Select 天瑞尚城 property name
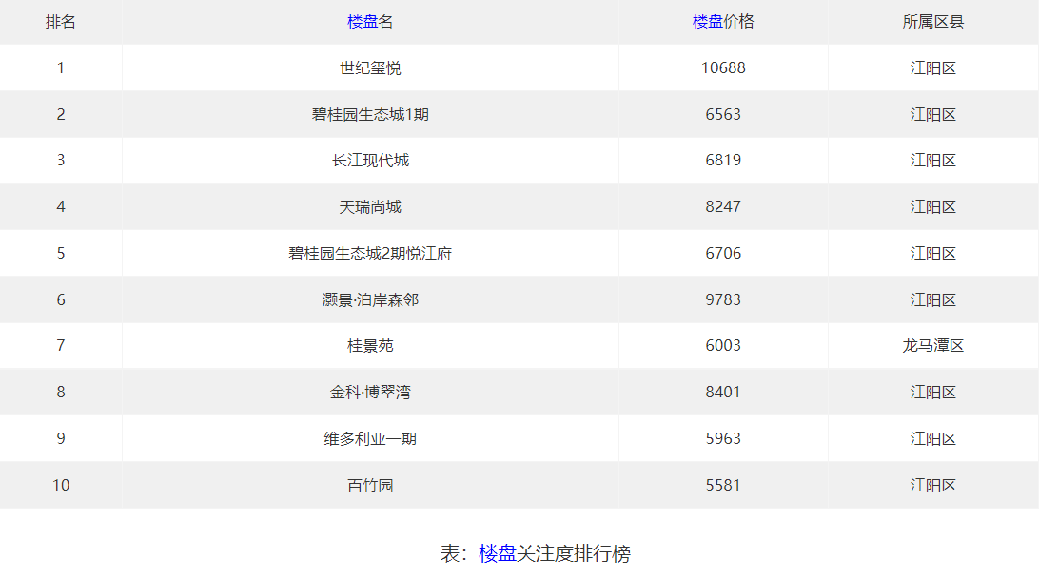The height and width of the screenshot is (578, 1039). (x=370, y=207)
